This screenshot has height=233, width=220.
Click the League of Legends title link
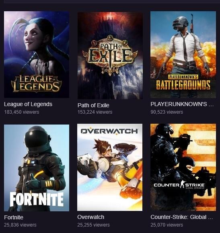[x=28, y=104]
